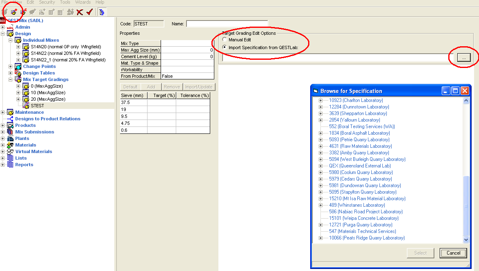This screenshot has width=479, height=271.
Task: Click the Change Points tree icon
Action: click(18, 66)
